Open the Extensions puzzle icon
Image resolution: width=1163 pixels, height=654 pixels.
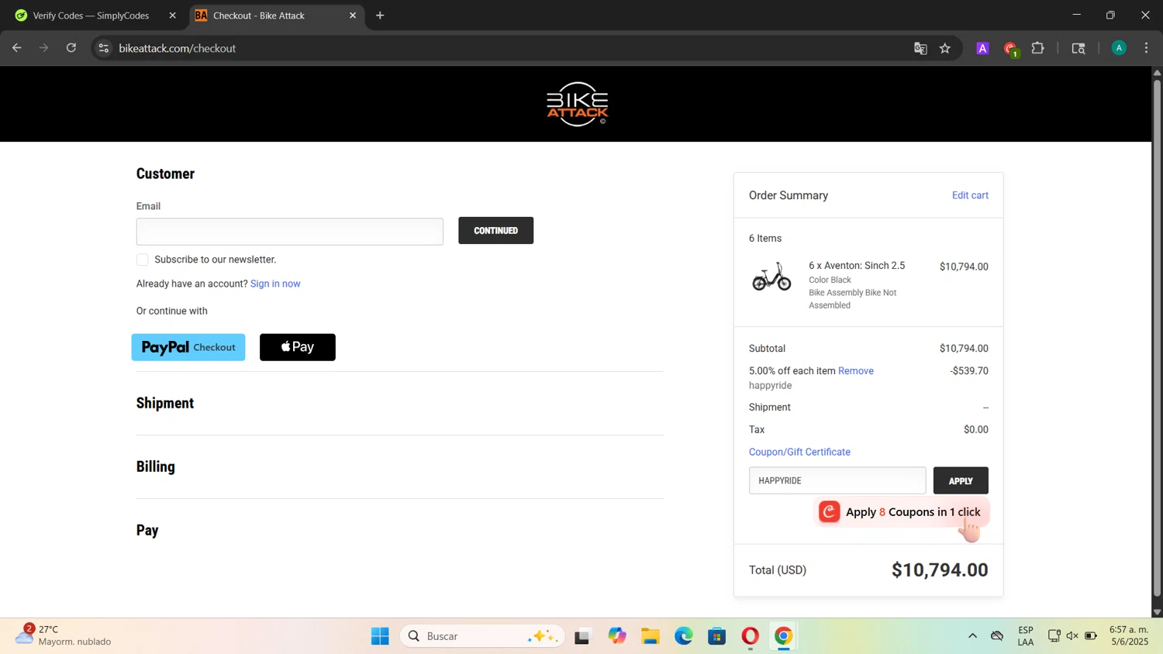[x=1037, y=48]
